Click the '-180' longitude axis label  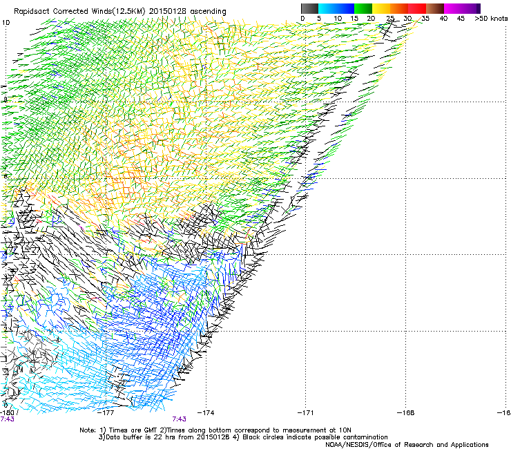point(8,413)
